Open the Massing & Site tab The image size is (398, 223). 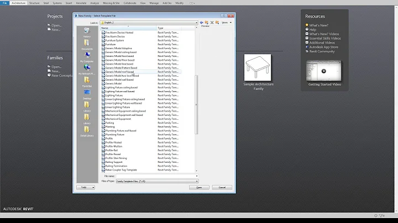coord(111,3)
